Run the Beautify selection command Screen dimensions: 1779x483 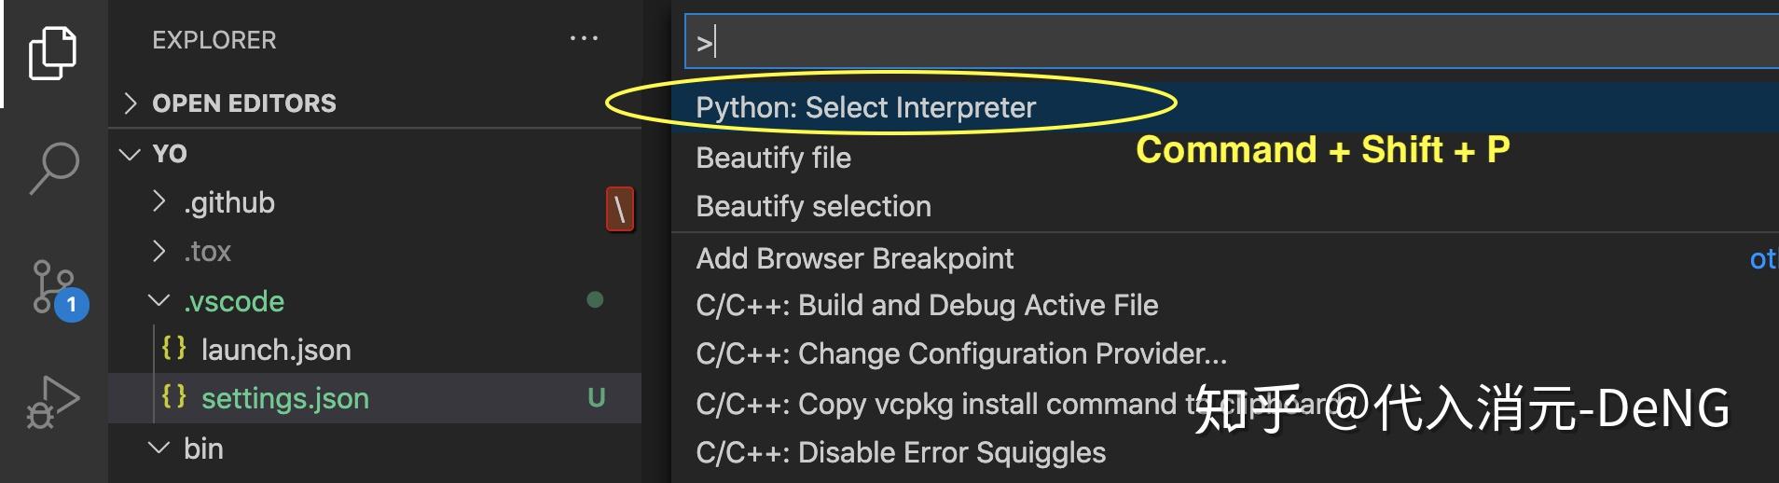pyautogui.click(x=1225, y=206)
